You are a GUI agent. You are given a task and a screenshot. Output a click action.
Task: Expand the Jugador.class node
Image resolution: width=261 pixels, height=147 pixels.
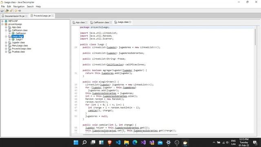coord(6,42)
